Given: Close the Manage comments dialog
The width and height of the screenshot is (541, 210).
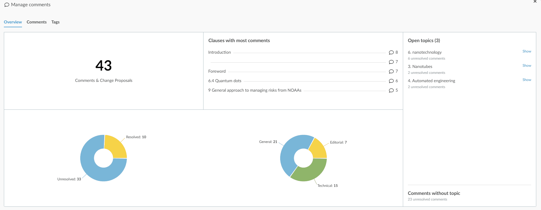Looking at the screenshot, I should (x=535, y=1).
